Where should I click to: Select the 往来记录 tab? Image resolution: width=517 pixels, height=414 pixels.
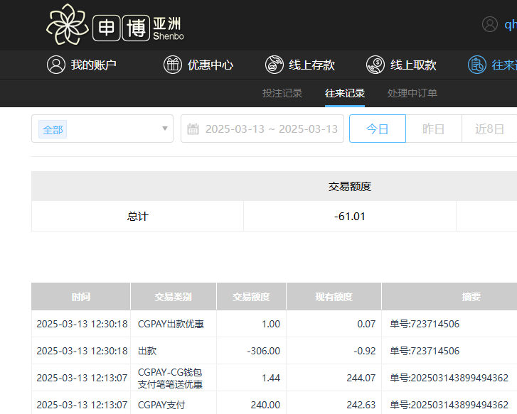(x=345, y=93)
